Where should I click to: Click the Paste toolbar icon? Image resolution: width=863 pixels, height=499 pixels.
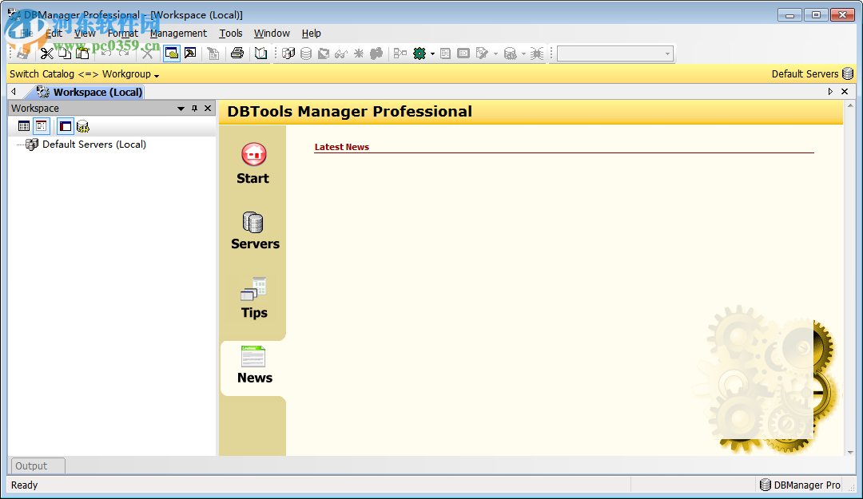[x=82, y=53]
